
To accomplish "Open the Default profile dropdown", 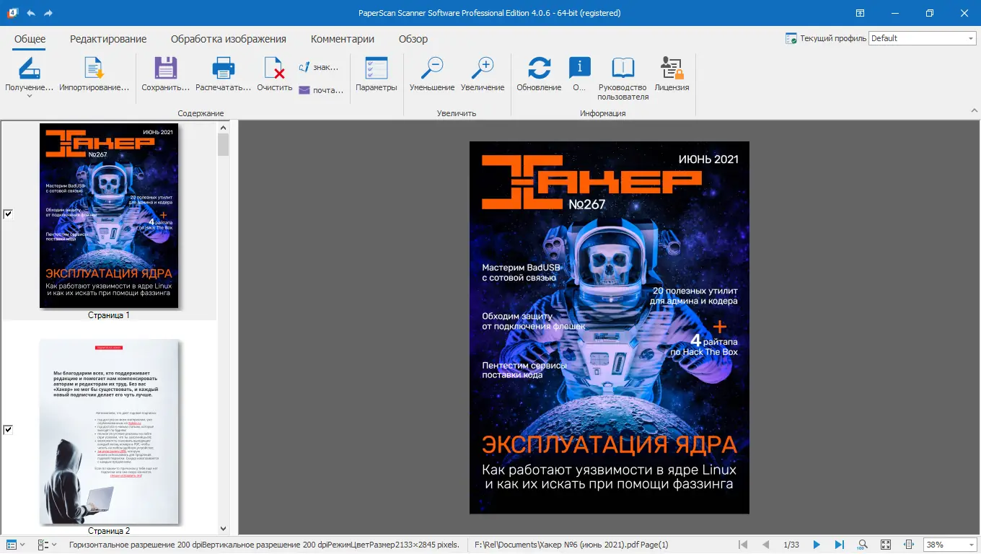I will click(x=970, y=38).
